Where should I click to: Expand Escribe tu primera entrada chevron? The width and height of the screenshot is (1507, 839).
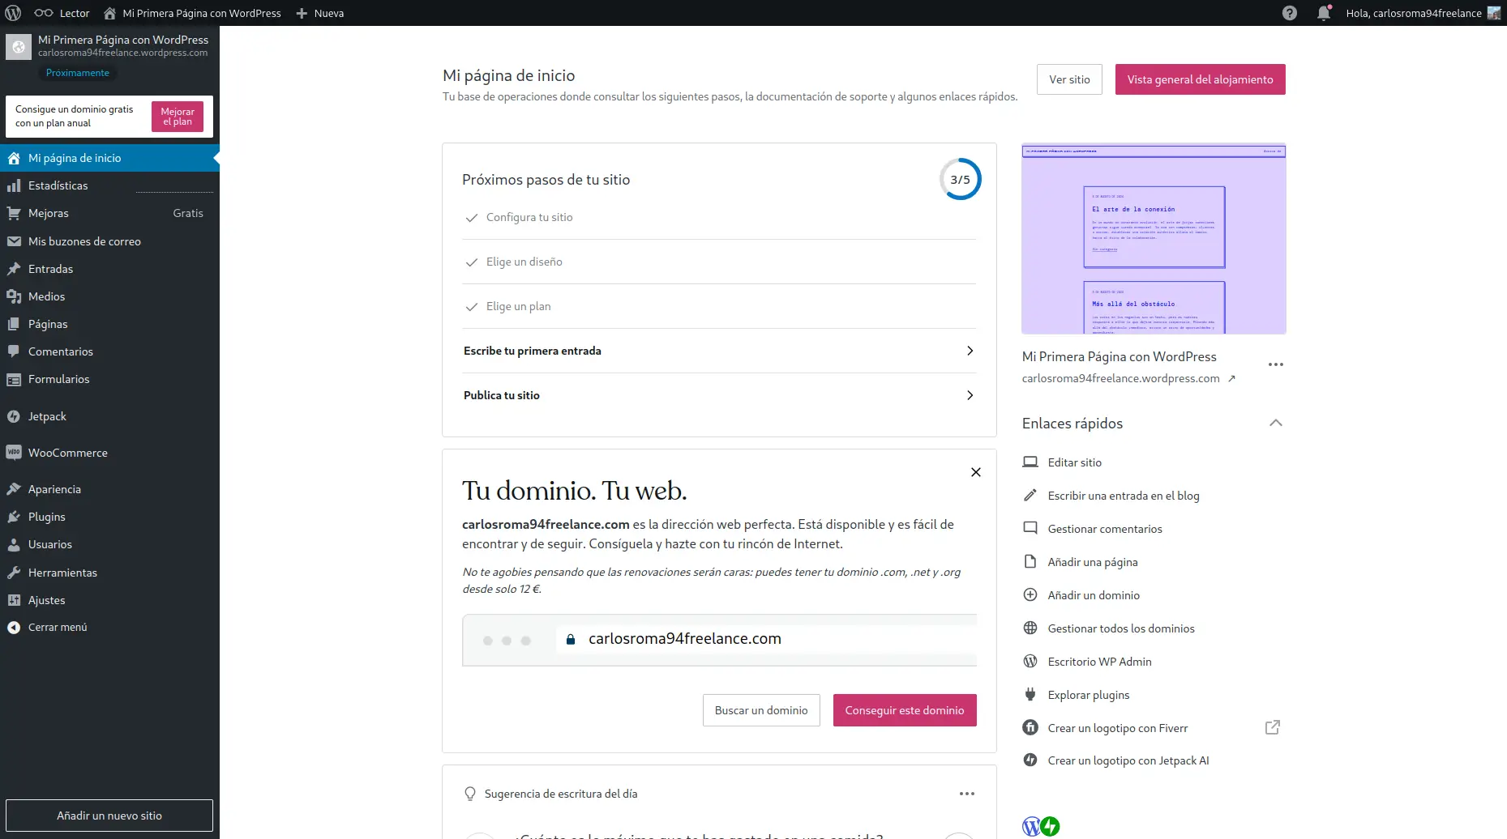tap(970, 351)
